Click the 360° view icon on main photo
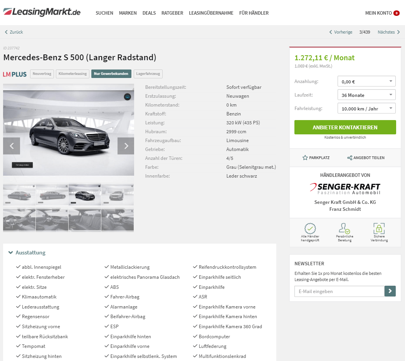405x361 pixels. point(127,97)
